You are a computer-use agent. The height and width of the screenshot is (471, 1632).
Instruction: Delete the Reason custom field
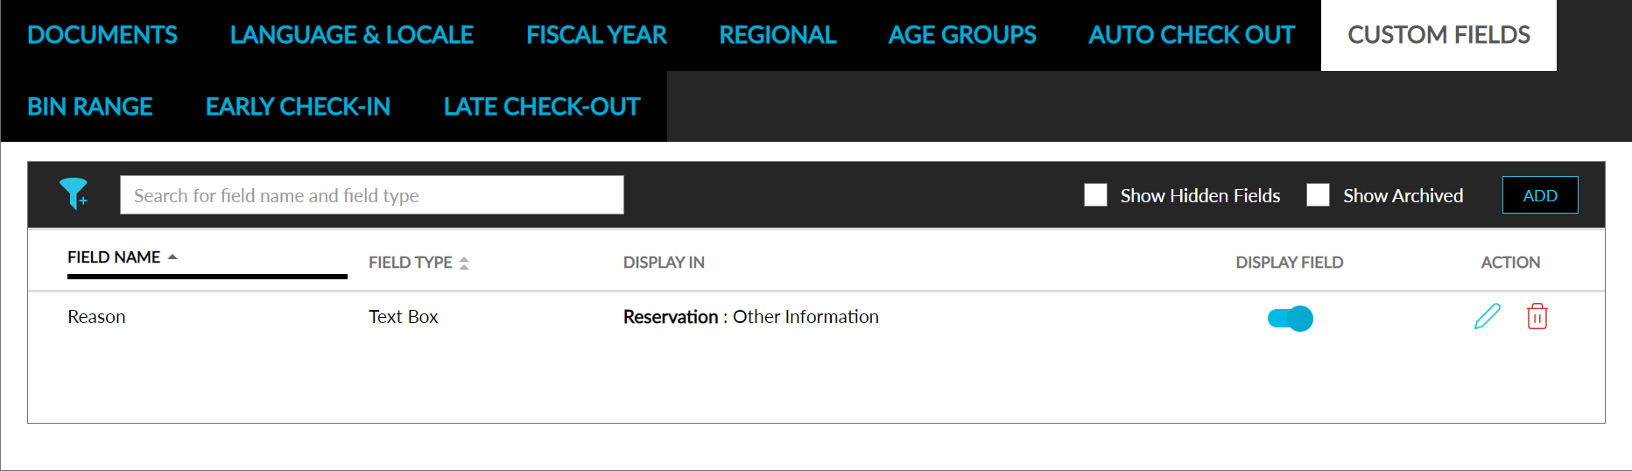click(1537, 316)
